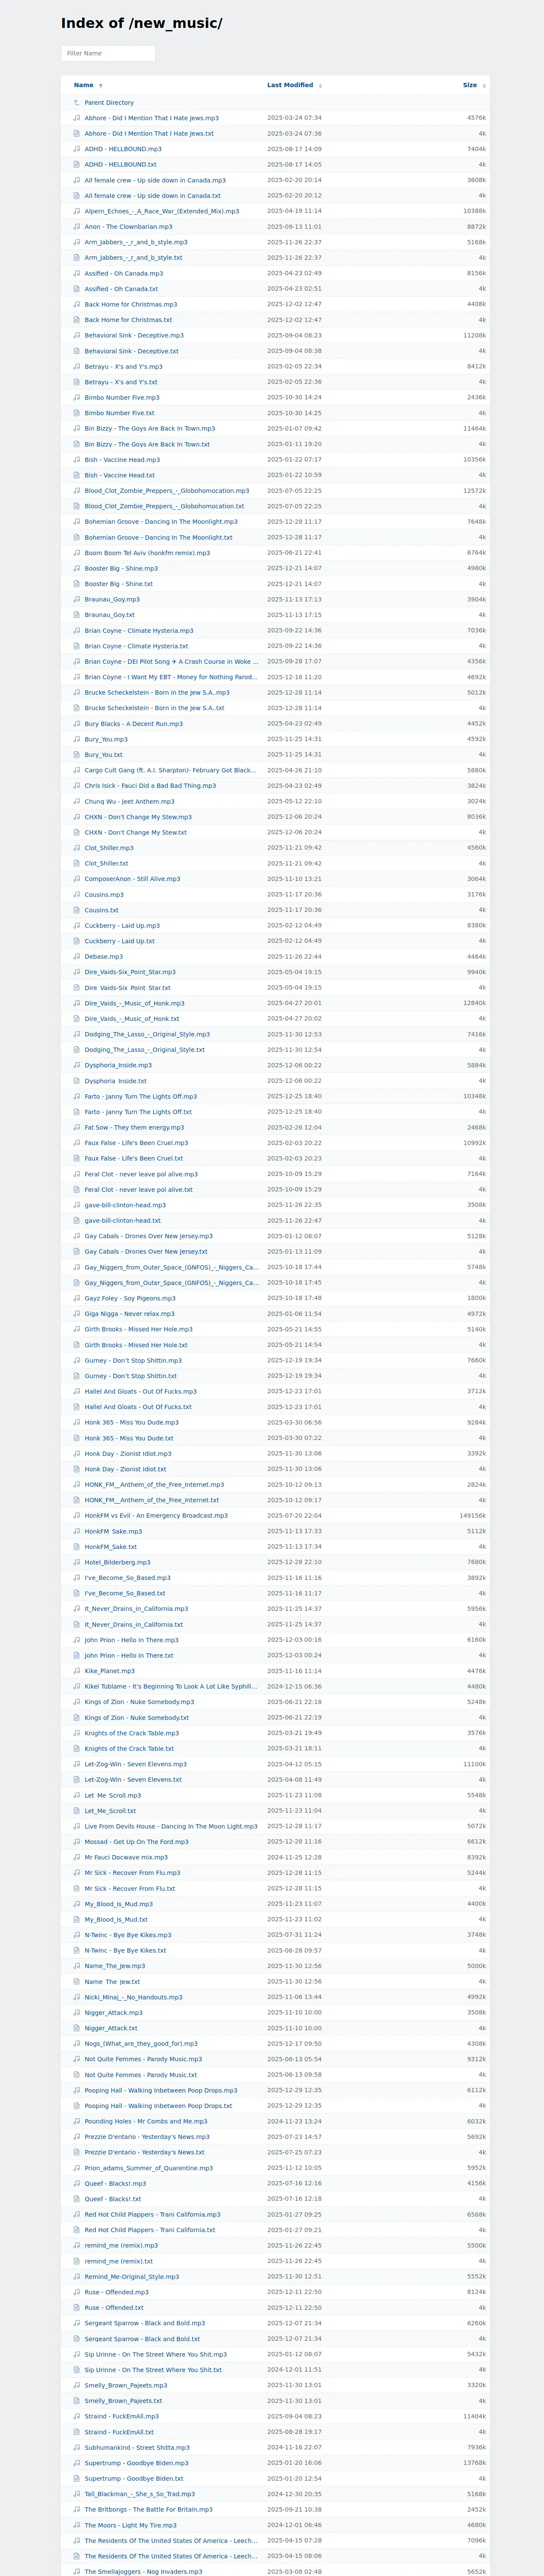The width and height of the screenshot is (544, 2576).
Task: Click music icon for The Moors - Light My Tire.mp3
Action: [x=76, y=2525]
